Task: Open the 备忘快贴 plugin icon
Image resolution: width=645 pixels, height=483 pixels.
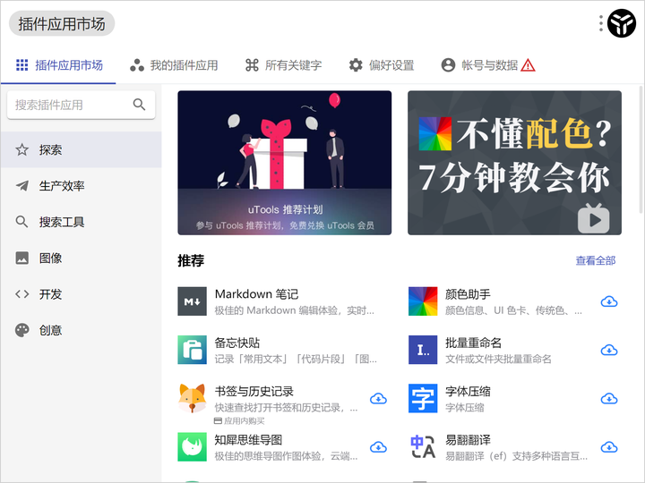Action: coord(192,350)
